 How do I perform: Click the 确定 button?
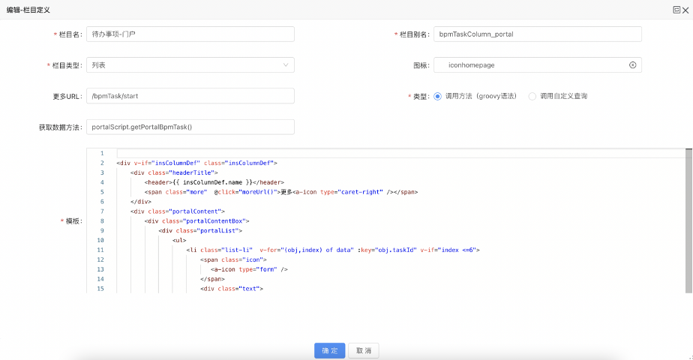click(330, 351)
